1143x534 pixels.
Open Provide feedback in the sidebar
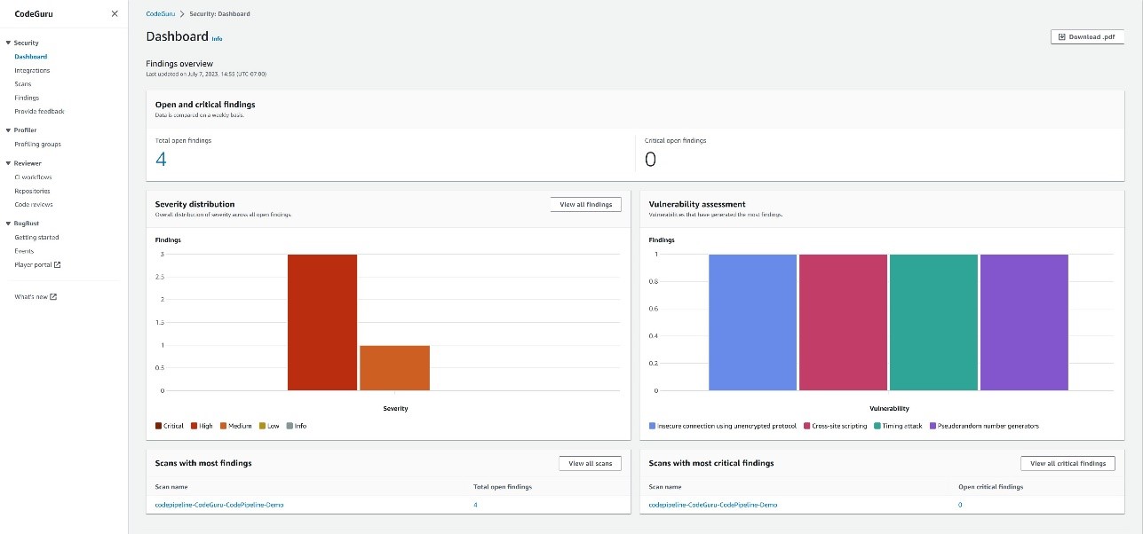pyautogui.click(x=39, y=111)
